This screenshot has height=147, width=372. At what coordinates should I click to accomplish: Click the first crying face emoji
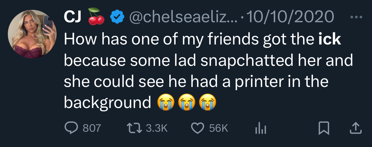[x=166, y=103]
